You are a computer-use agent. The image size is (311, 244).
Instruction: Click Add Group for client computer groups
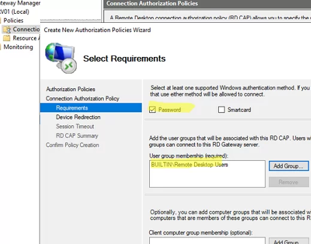[289, 241]
